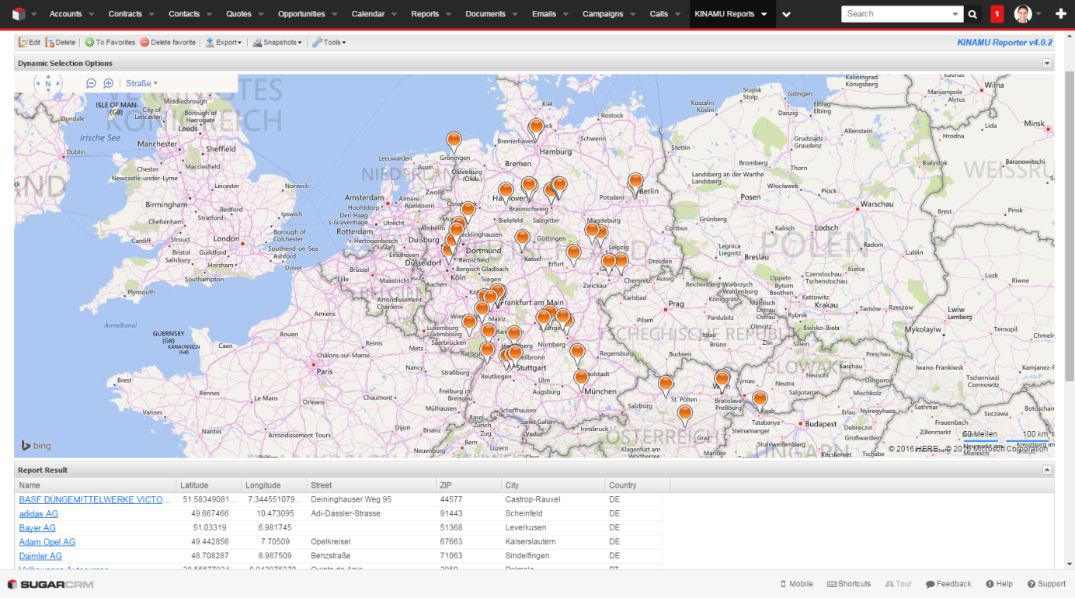
Task: Sort by the Name column header
Action: 96,485
